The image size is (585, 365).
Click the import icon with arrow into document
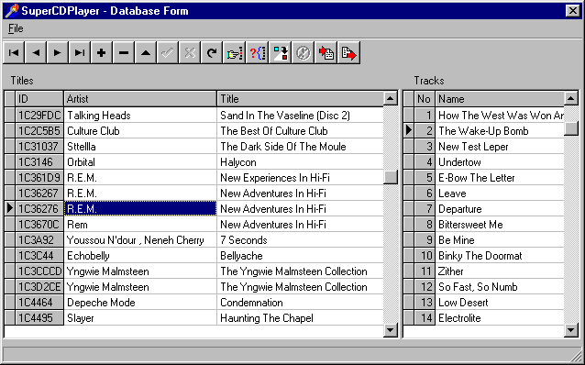click(x=326, y=53)
